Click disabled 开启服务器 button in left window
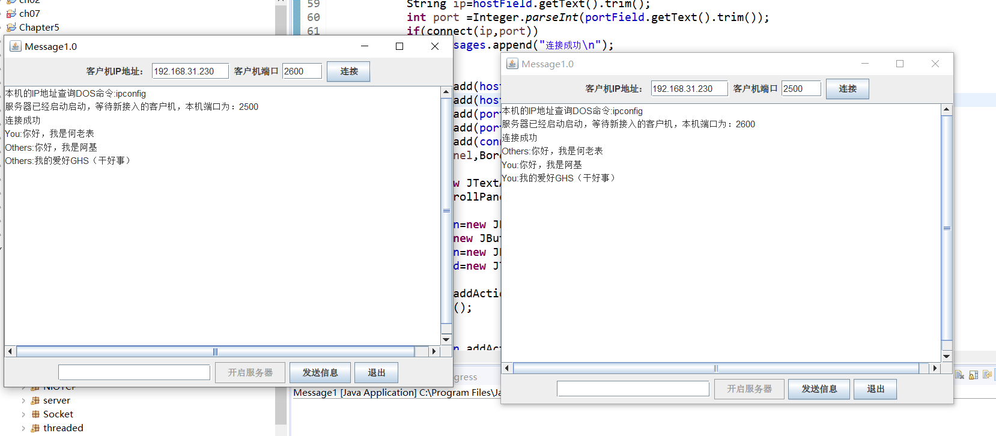996x436 pixels. pos(250,373)
